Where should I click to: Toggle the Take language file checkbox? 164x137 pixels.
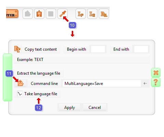point(20,94)
